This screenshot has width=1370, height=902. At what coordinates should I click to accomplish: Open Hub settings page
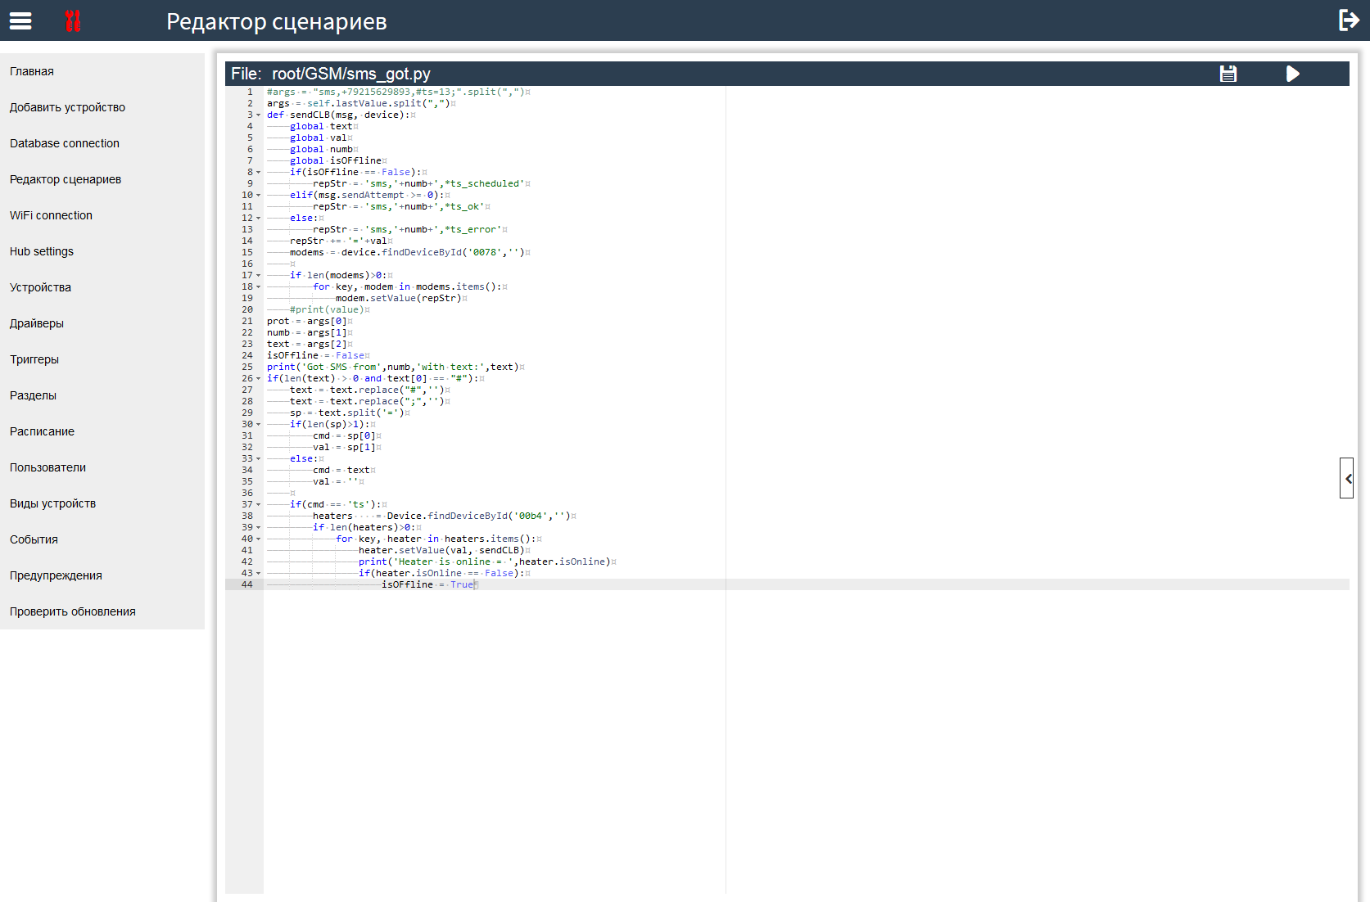[42, 251]
